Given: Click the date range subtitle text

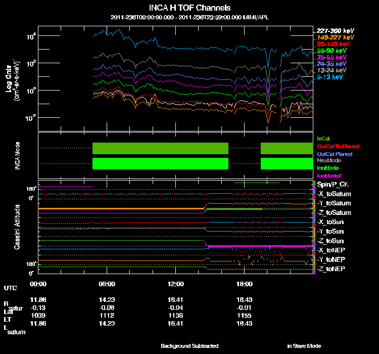Looking at the screenshot, I should 189,17.
